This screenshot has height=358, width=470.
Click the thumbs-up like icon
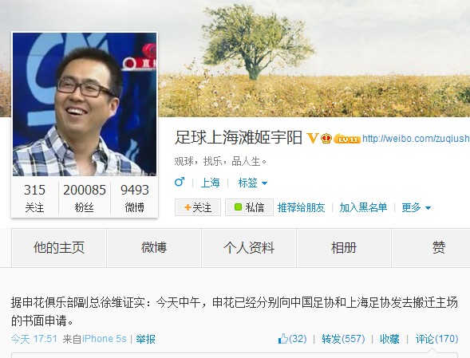tap(283, 339)
